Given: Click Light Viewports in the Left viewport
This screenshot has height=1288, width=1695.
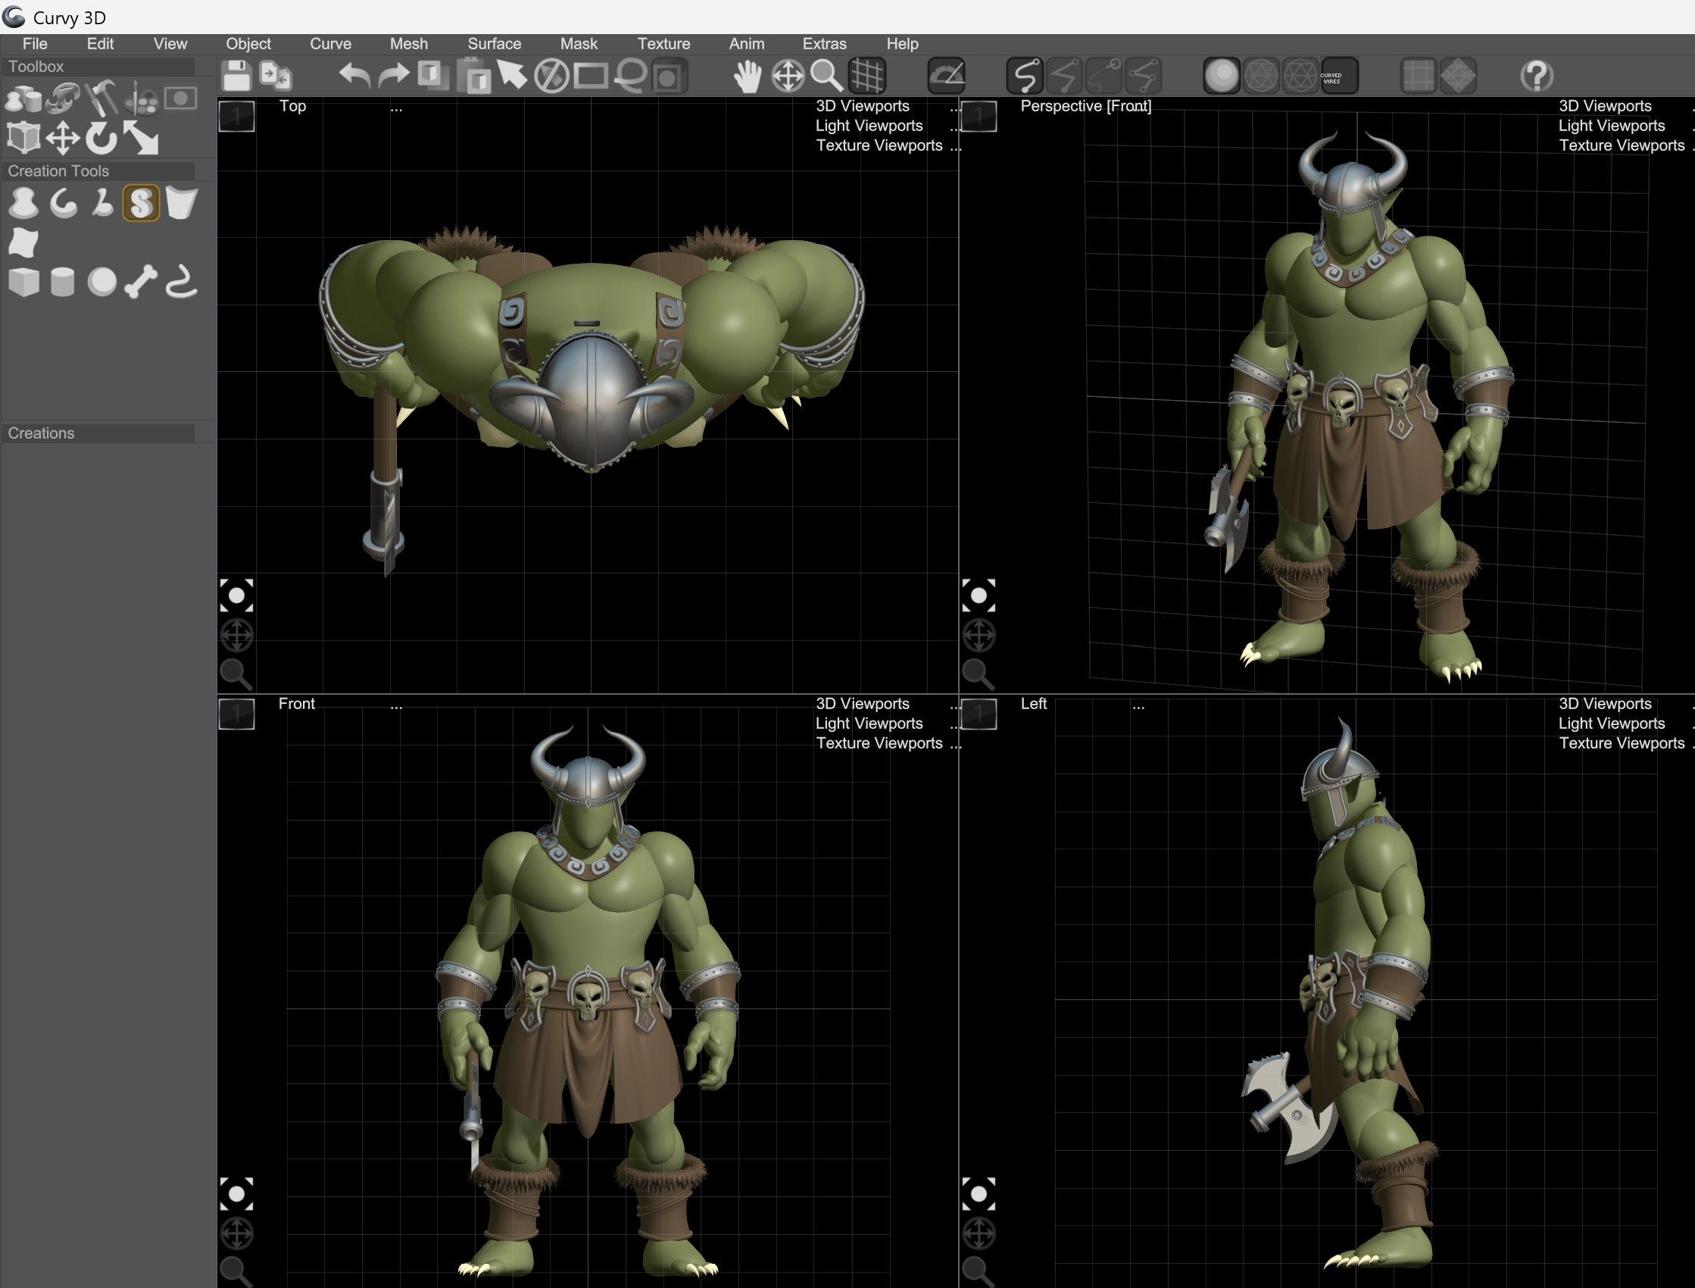Looking at the screenshot, I should coord(1612,724).
